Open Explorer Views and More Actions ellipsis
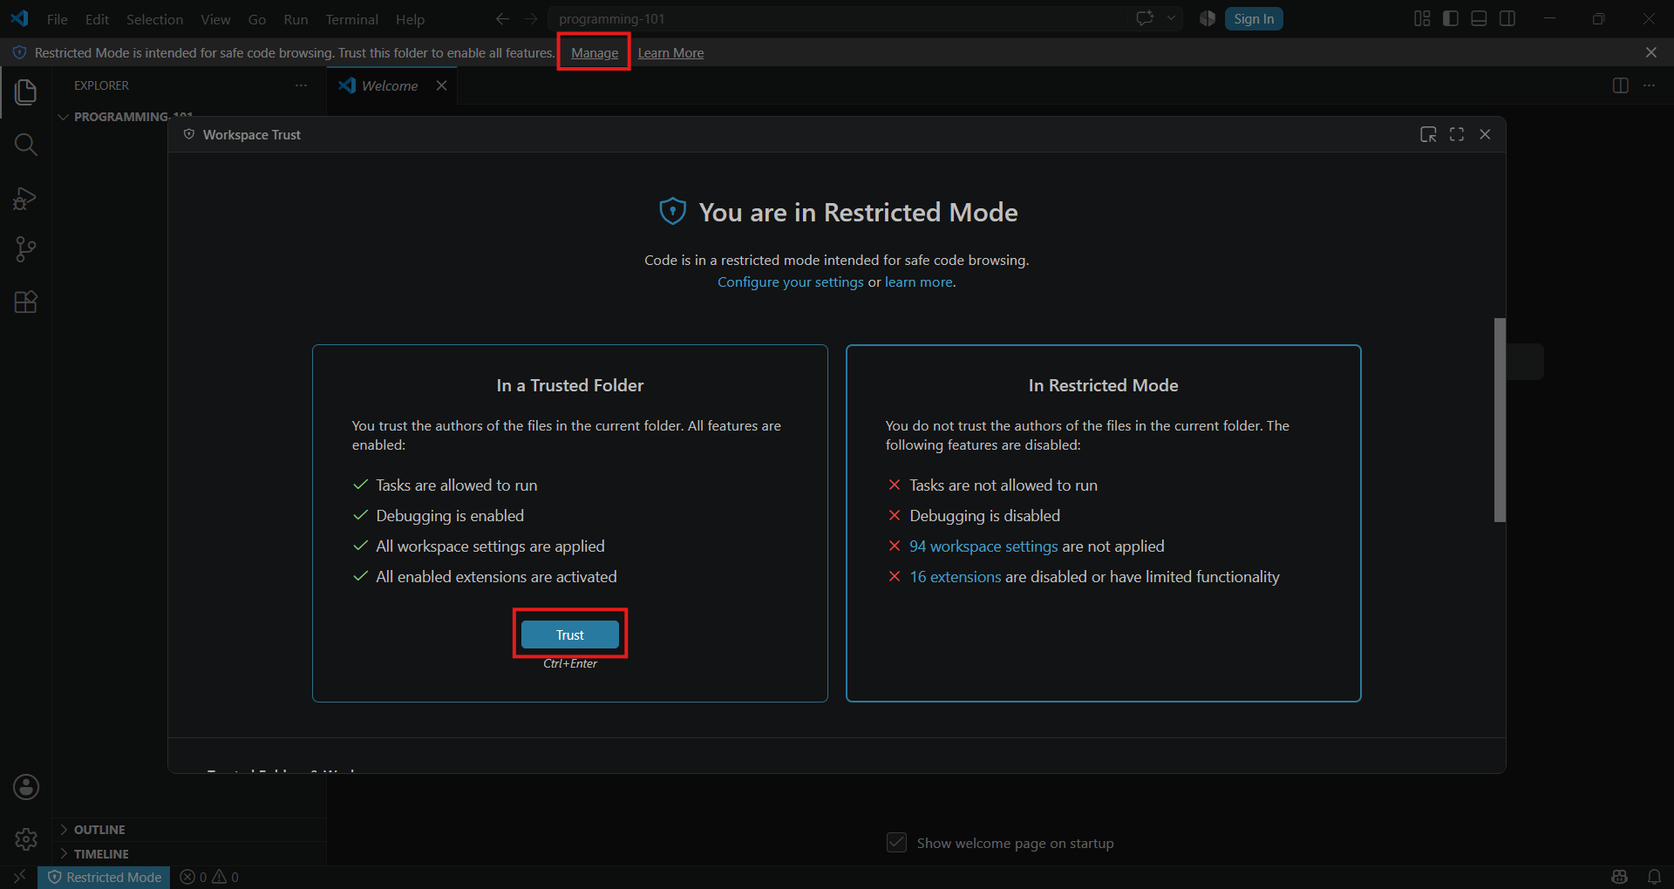Screen dimensions: 1674x889 click(x=301, y=85)
